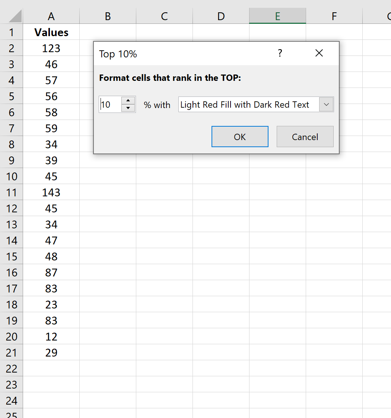Dismiss the dialog with Cancel

pyautogui.click(x=305, y=137)
